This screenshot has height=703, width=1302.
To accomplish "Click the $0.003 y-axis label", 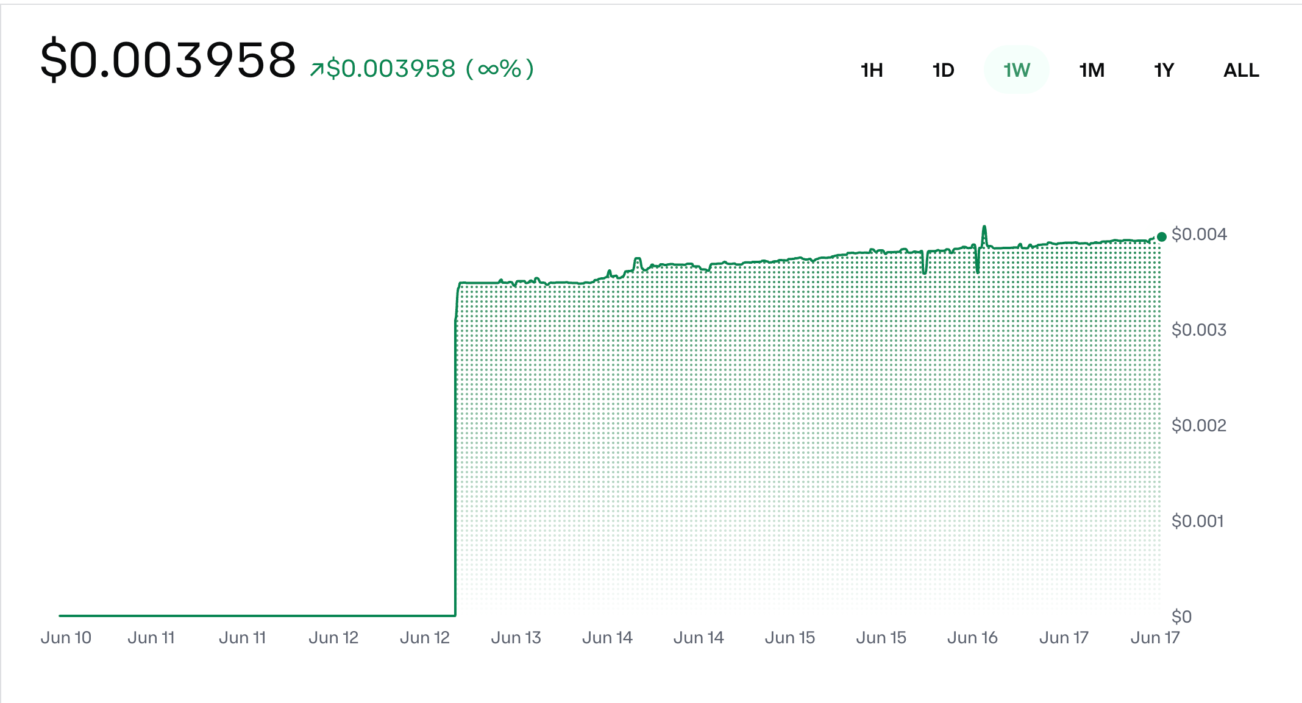I will 1199,330.
